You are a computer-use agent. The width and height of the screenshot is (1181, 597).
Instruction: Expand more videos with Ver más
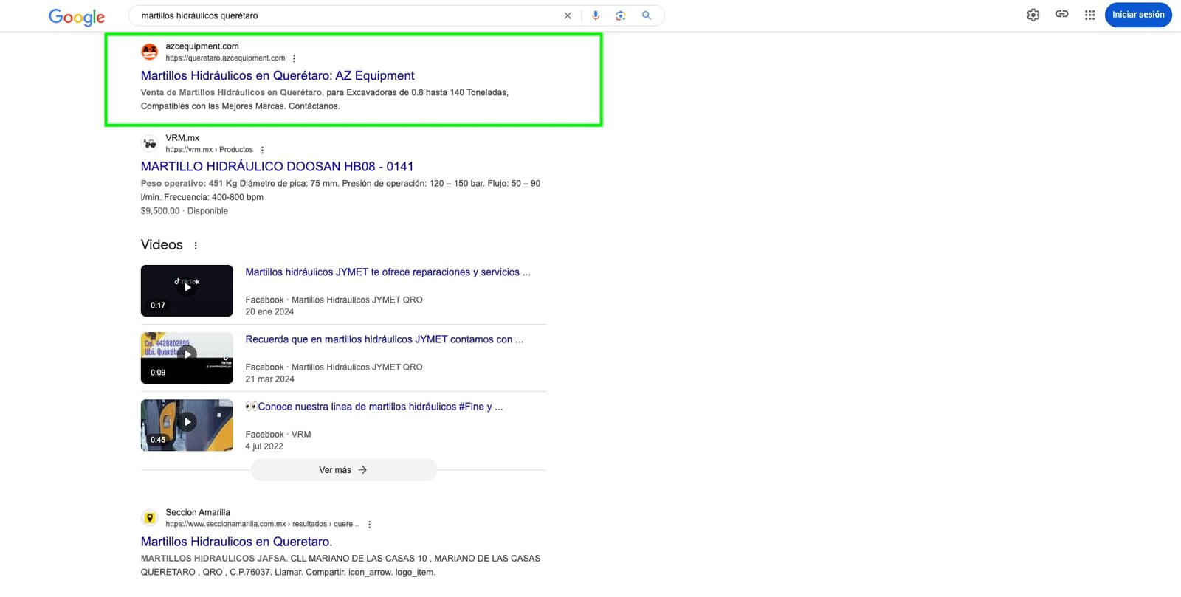(344, 470)
